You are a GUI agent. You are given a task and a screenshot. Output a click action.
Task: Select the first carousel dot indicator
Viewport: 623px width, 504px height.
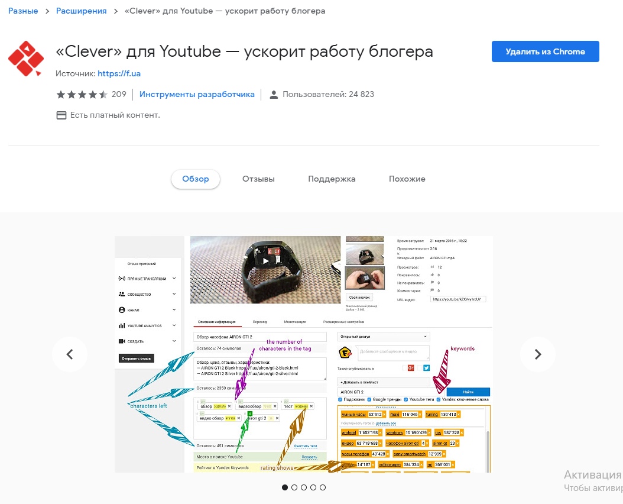284,487
